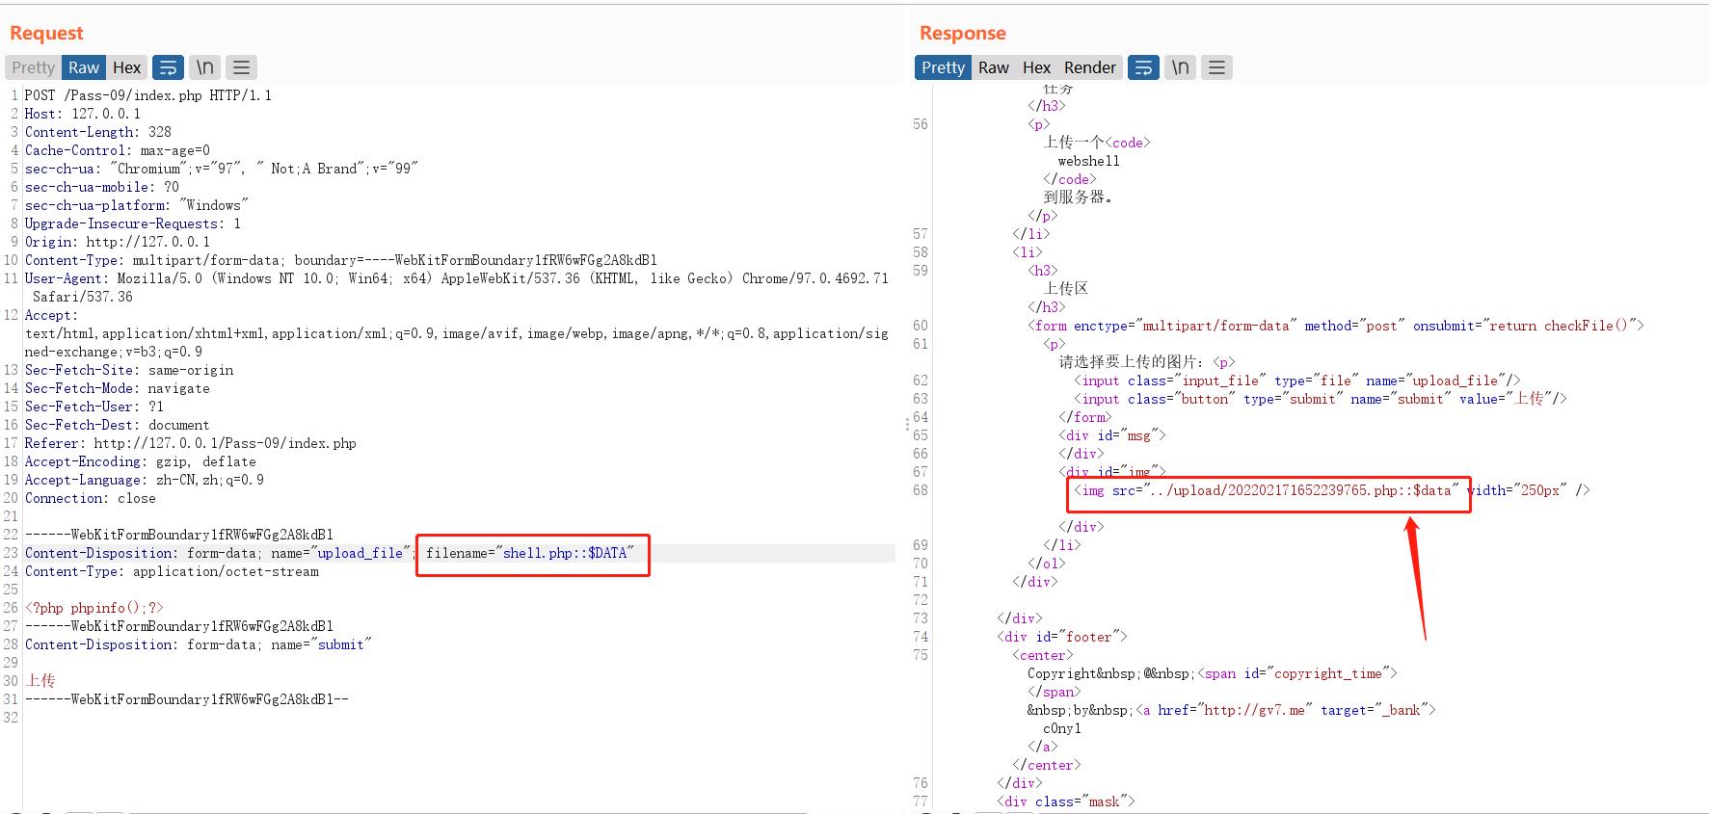1709x814 pixels.
Task: Click the Content-Length: 328 header
Action: point(98,132)
